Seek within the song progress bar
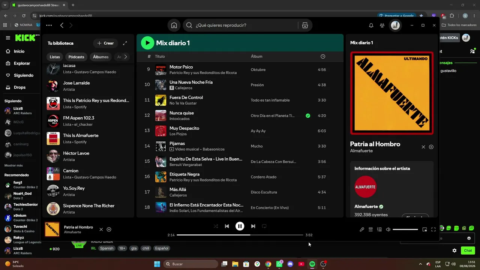Screen dimensions: 480x270 click(x=240, y=235)
